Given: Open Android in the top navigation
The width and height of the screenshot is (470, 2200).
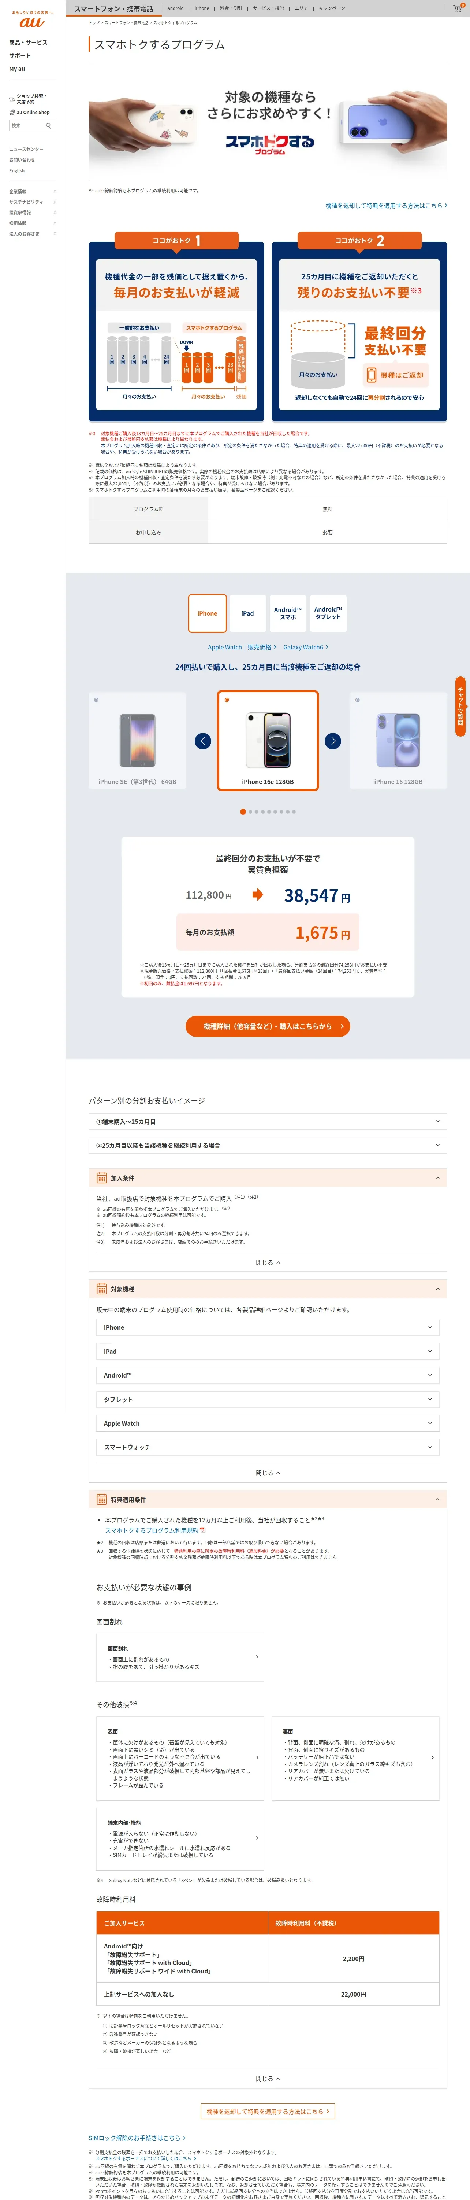Looking at the screenshot, I should (176, 8).
